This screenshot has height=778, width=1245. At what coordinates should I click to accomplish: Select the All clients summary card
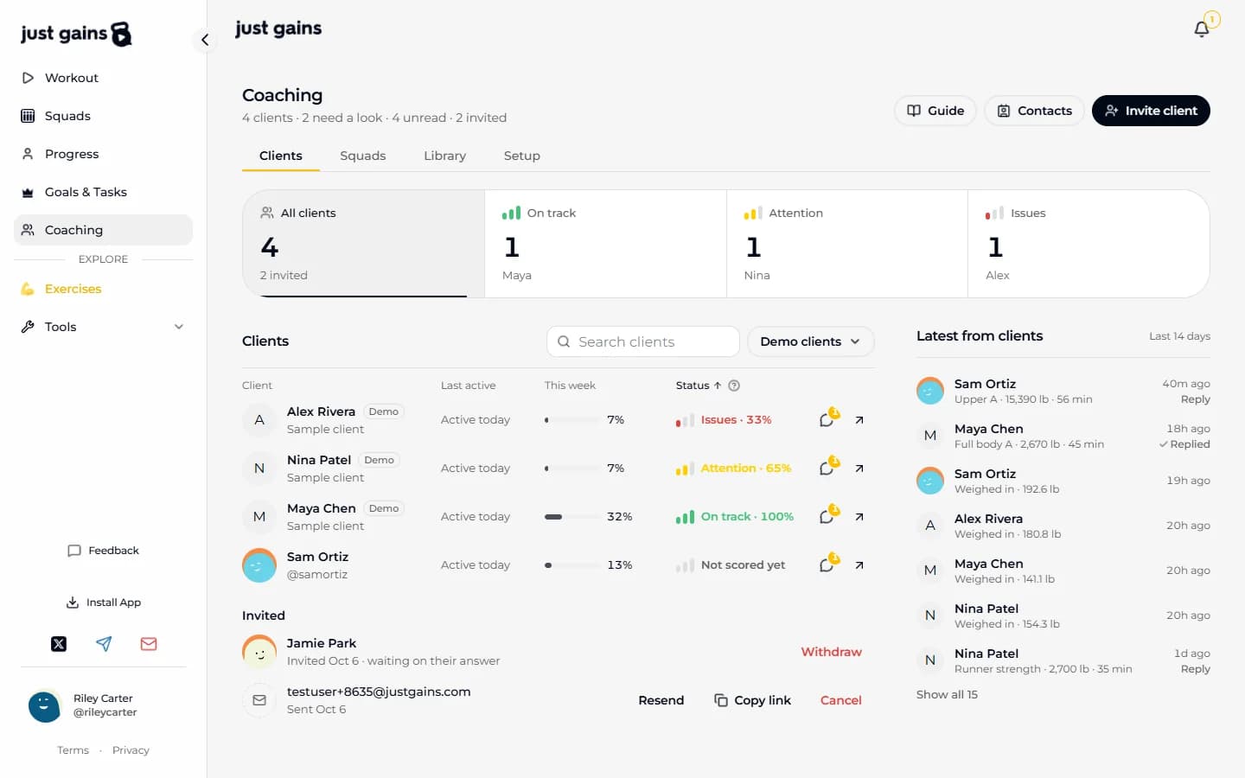(x=363, y=244)
